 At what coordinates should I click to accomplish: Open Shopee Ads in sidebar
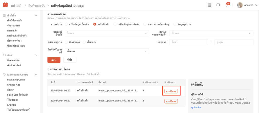click(14, 85)
